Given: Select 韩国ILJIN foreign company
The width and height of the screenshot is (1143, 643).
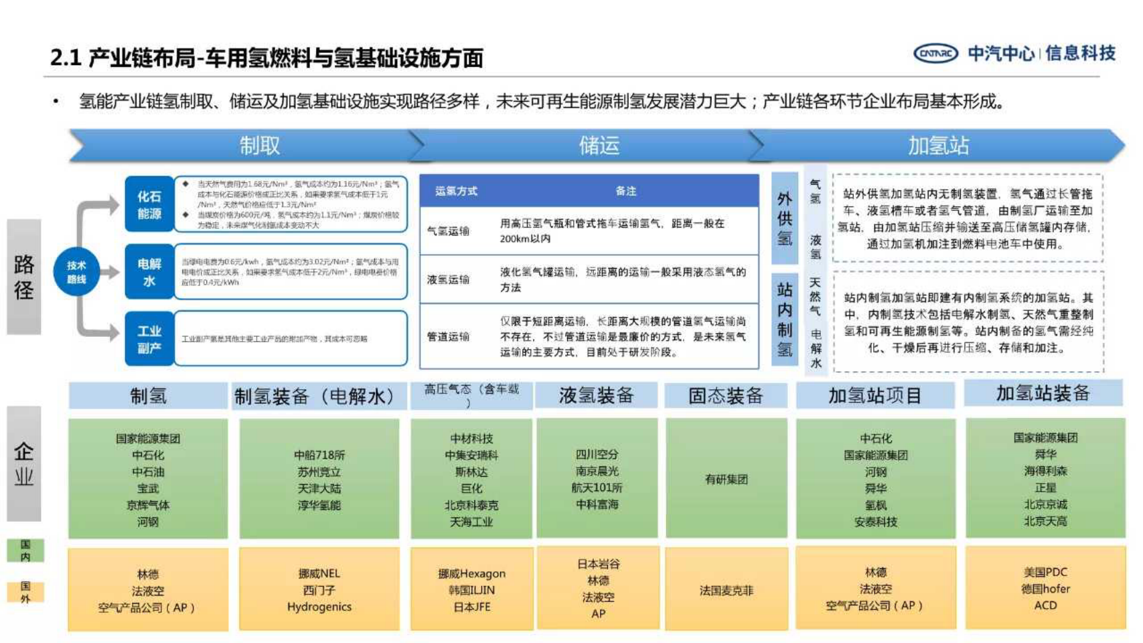Looking at the screenshot, I should [x=471, y=590].
